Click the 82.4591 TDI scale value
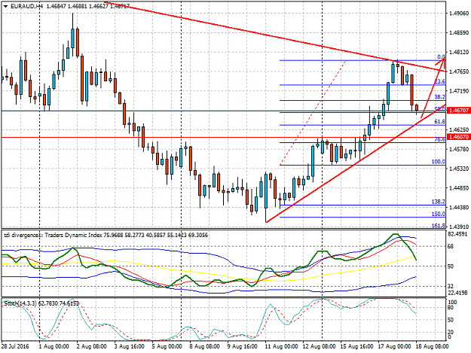Image resolution: width=471 pixels, height=353 pixels. coord(459,233)
